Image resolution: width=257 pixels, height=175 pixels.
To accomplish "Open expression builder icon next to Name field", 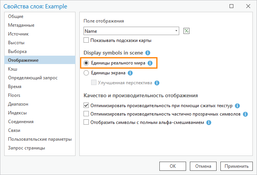I will pyautogui.click(x=186, y=31).
